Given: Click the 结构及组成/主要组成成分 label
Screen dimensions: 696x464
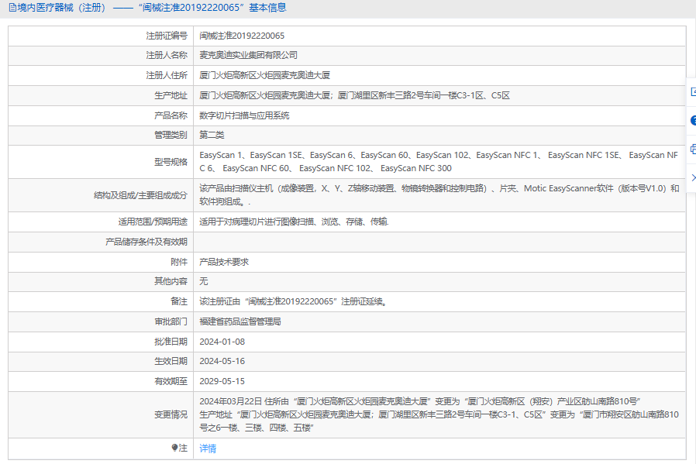Looking at the screenshot, I should (x=141, y=194).
